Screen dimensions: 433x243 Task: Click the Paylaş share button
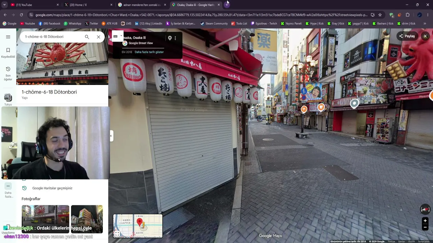pos(407,36)
